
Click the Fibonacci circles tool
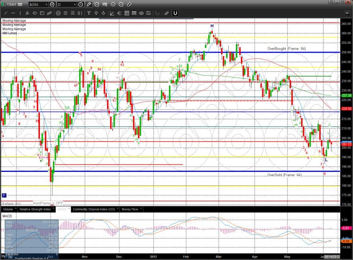pyautogui.click(x=58, y=13)
